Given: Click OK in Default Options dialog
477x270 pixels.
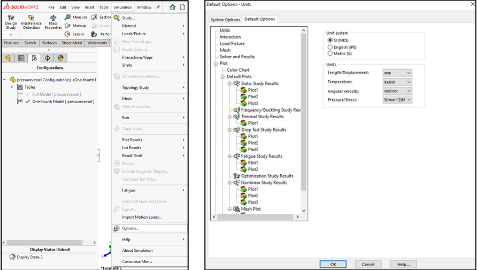Looking at the screenshot, I should coord(333,264).
